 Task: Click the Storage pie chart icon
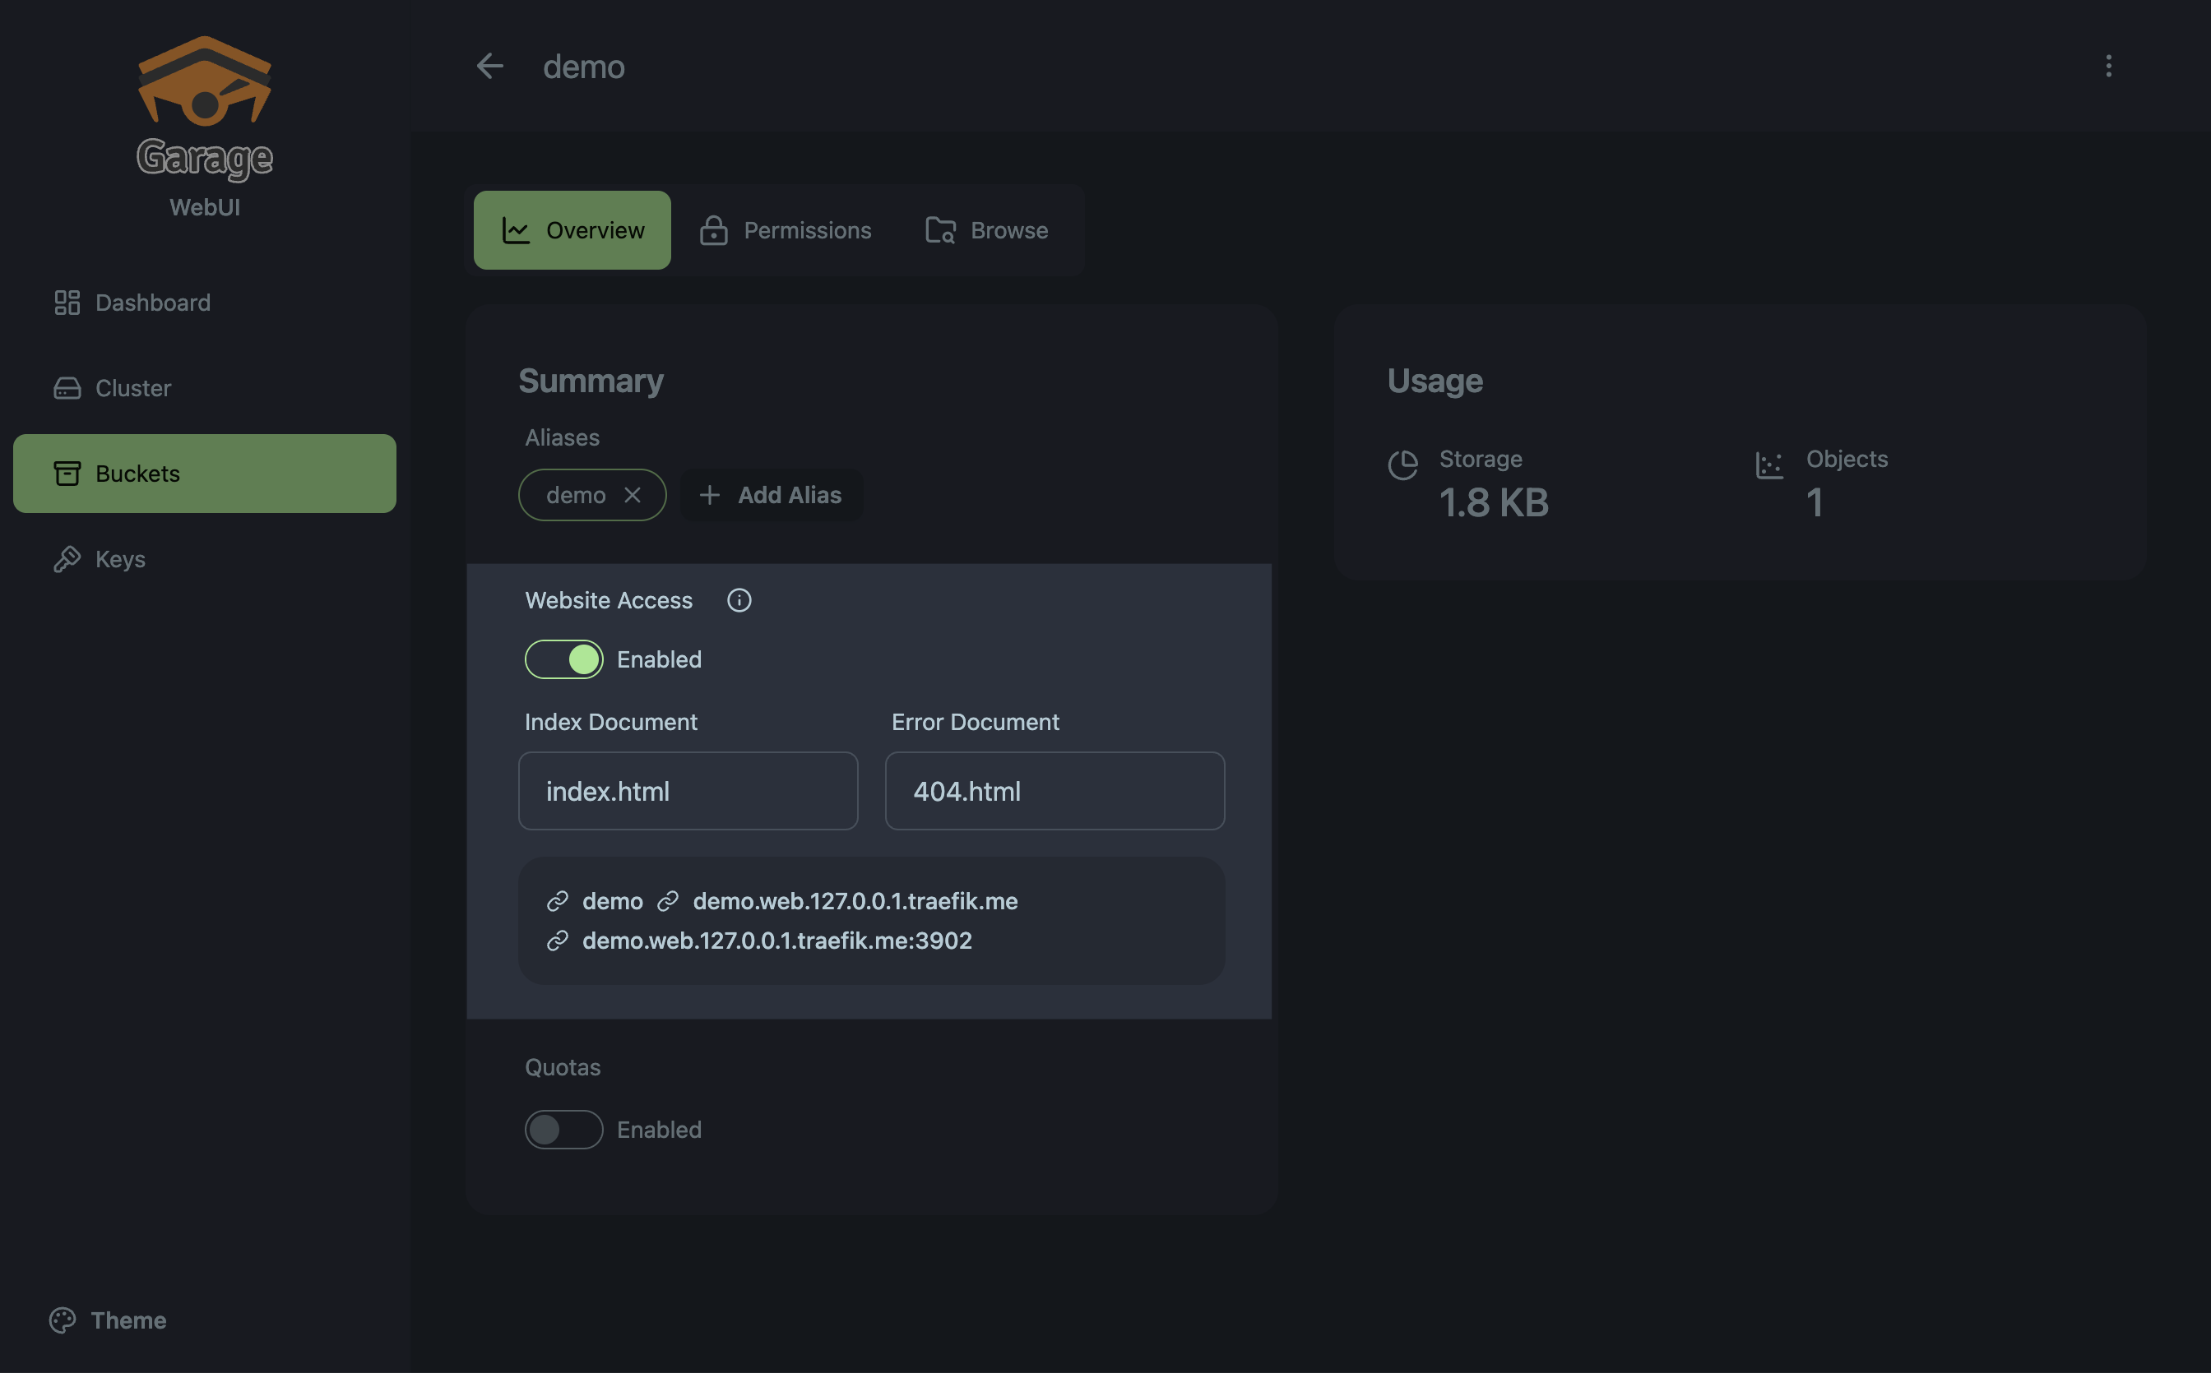coord(1402,465)
